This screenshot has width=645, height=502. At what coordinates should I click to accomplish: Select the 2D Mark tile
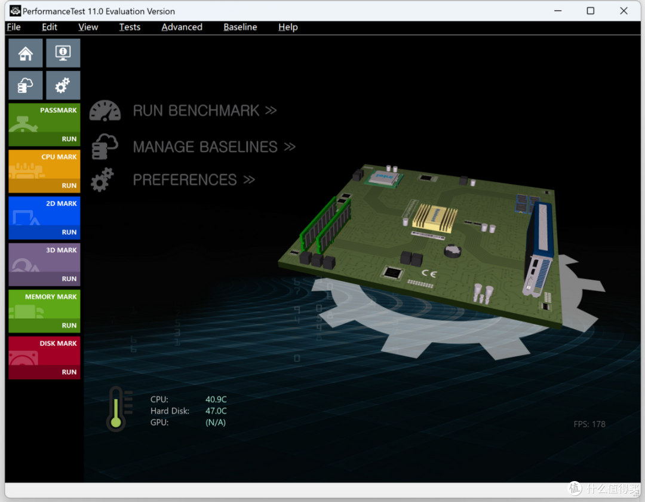(x=44, y=211)
